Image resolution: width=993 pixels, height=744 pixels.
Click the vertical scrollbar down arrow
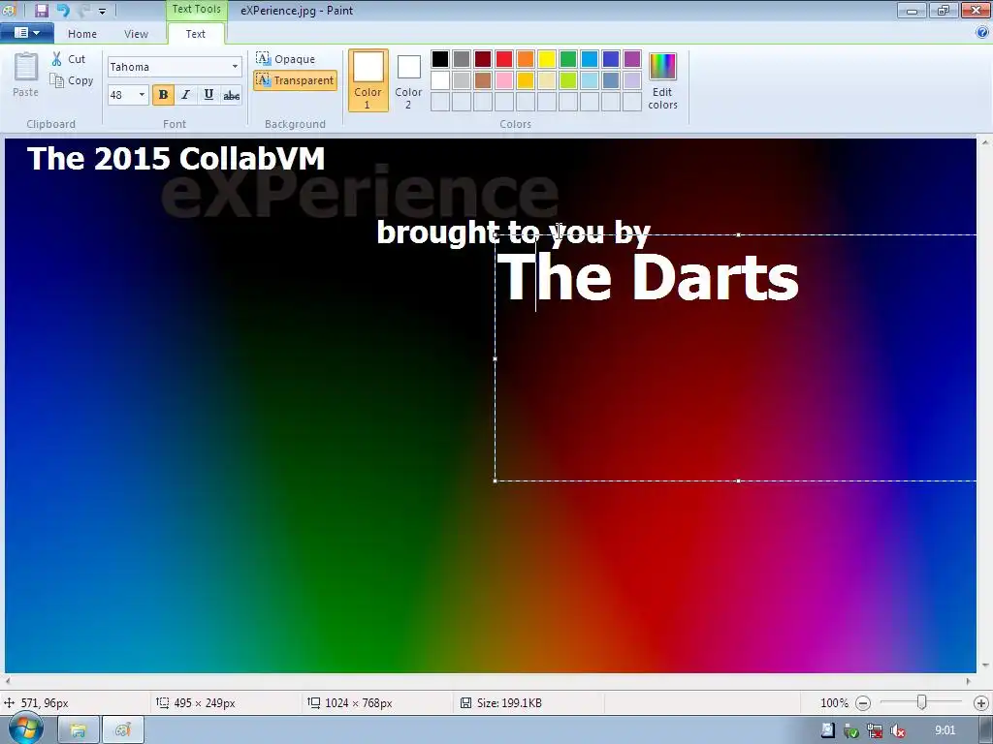[x=985, y=666]
